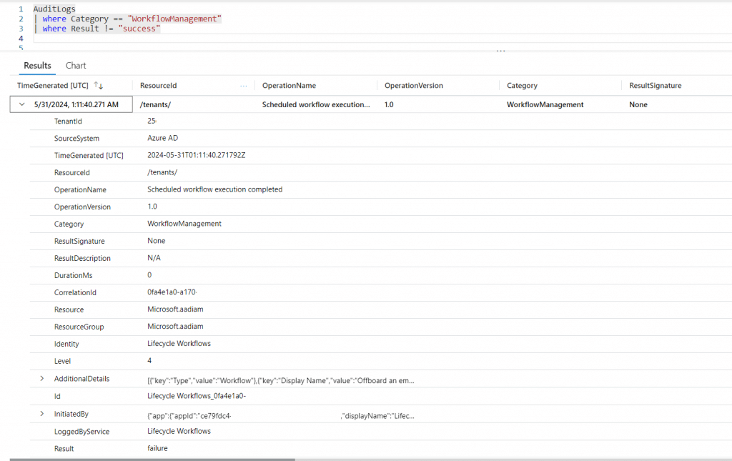The height and width of the screenshot is (461, 732).
Task: Select Resource value 'Microsoft.aadiam'
Action: [x=175, y=309]
